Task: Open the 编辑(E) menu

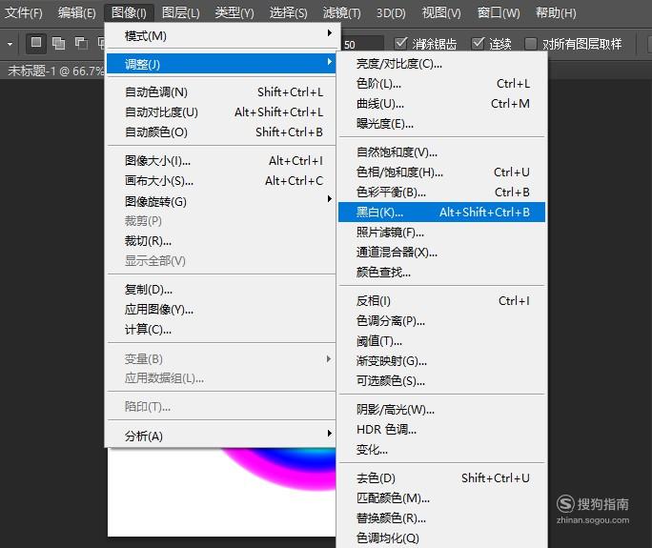Action: [77, 13]
